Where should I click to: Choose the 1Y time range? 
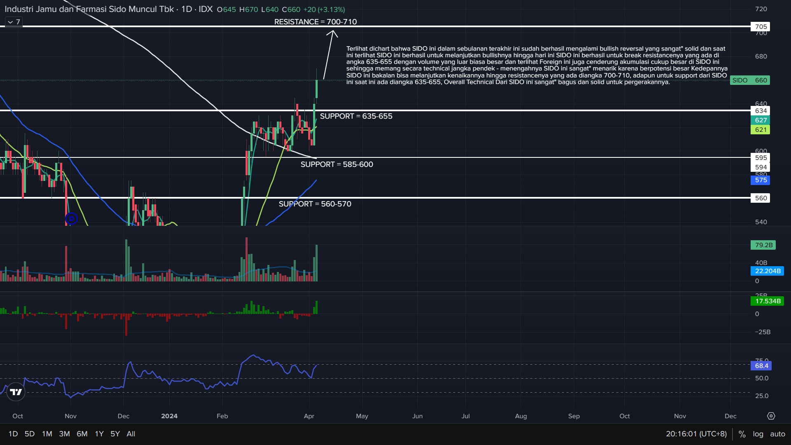pos(99,434)
